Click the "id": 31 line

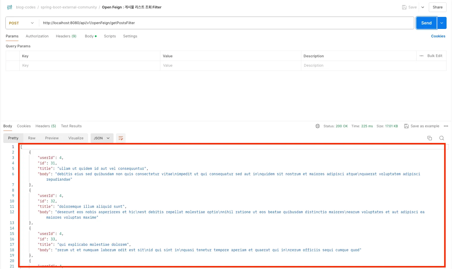pyautogui.click(x=47, y=163)
